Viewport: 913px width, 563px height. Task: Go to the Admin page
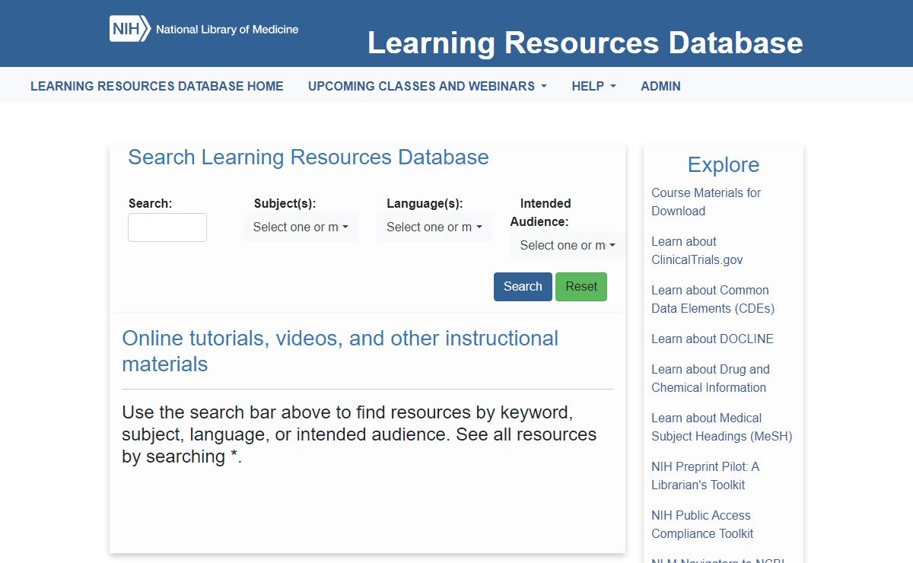[660, 86]
